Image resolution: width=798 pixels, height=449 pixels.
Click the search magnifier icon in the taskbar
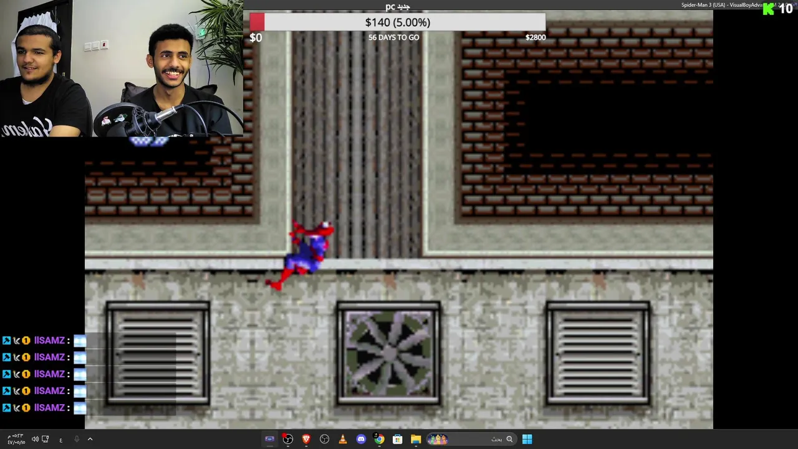[509, 439]
